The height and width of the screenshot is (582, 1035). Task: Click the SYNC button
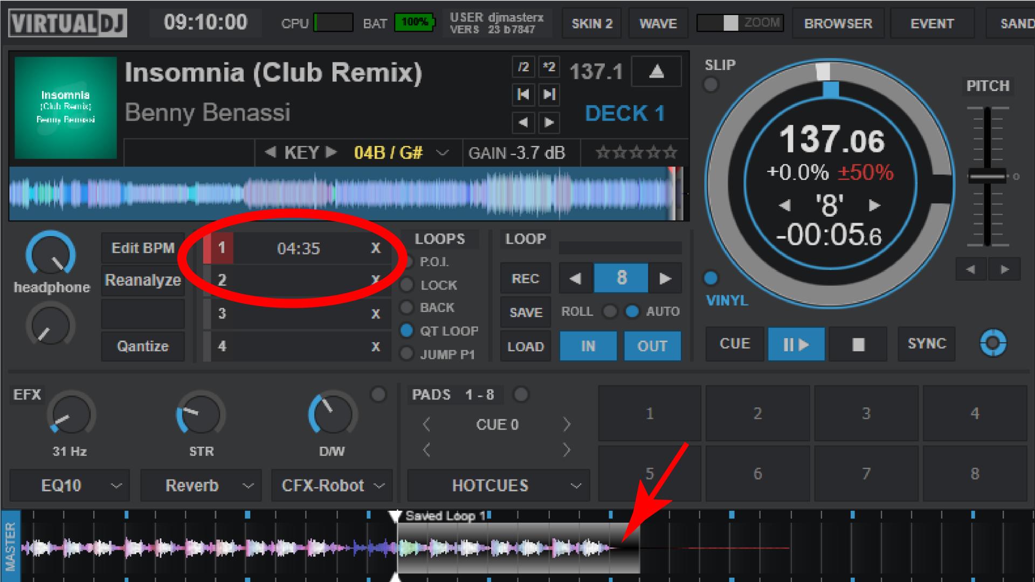(927, 344)
